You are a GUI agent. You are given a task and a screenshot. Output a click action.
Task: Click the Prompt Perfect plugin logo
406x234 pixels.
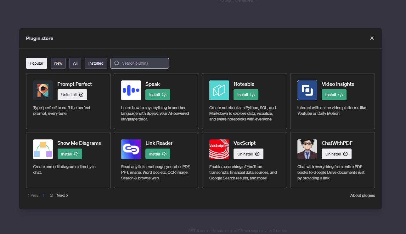pos(43,90)
